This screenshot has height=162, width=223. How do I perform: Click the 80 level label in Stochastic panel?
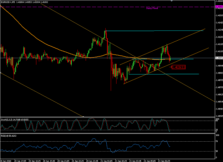217,121
